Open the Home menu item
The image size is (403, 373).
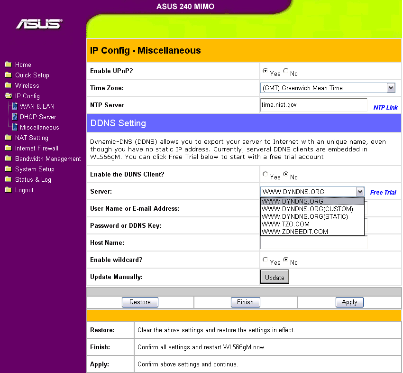[x=23, y=65]
